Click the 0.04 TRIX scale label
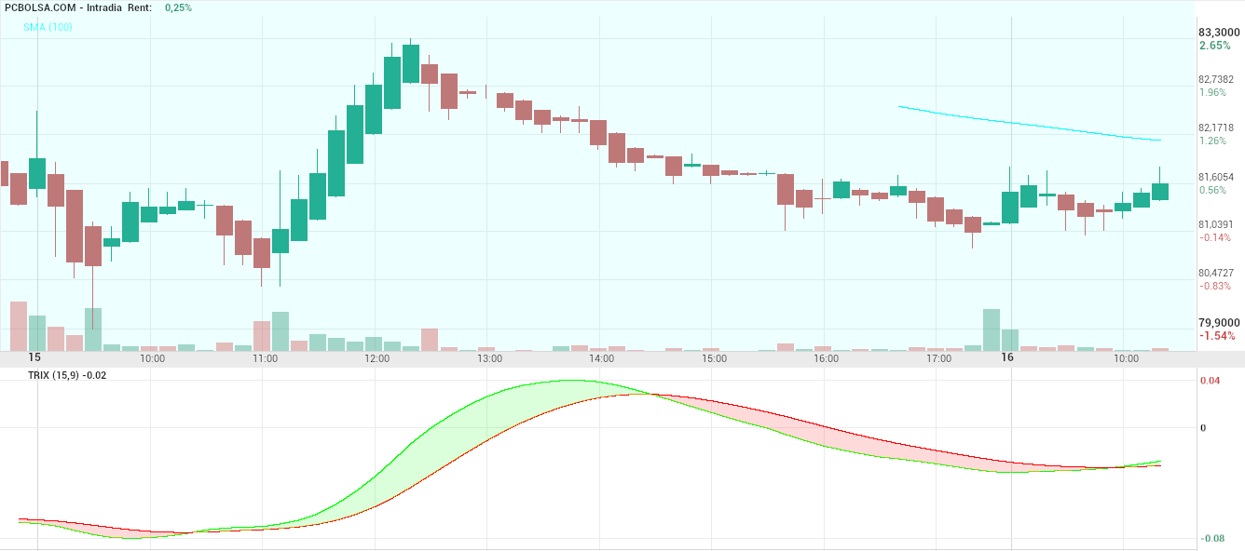This screenshot has width=1245, height=551. point(1210,381)
